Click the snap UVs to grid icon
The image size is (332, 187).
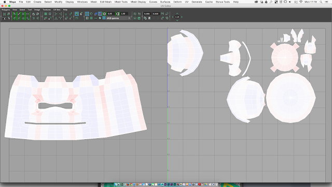(x=50, y=14)
